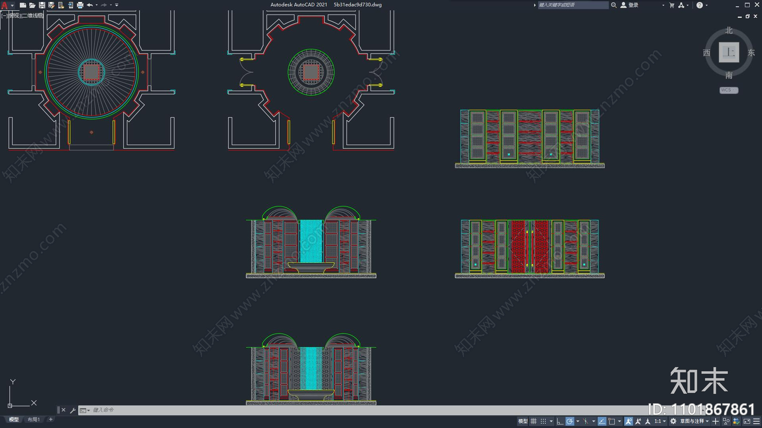The image size is (762, 428).
Task: Click the viewport [-] control label
Action: tap(4, 16)
